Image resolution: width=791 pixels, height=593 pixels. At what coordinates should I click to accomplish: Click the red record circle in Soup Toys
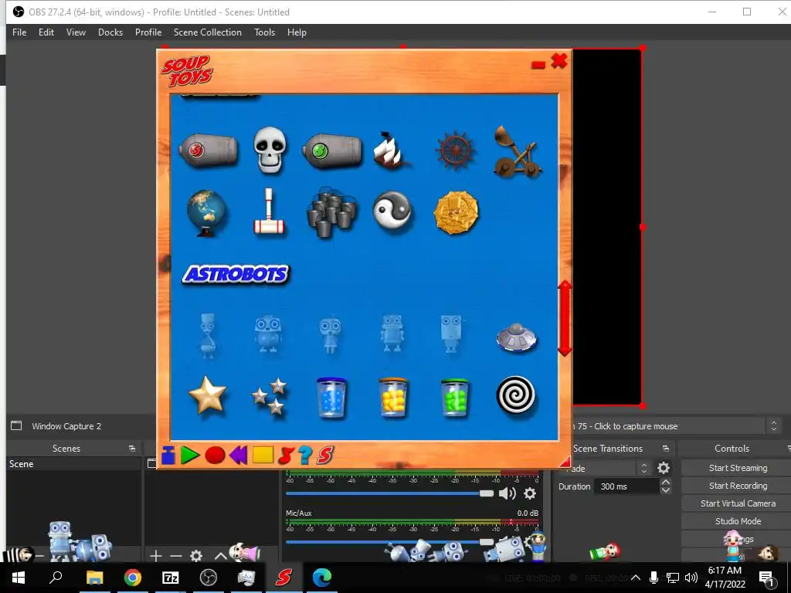click(215, 455)
